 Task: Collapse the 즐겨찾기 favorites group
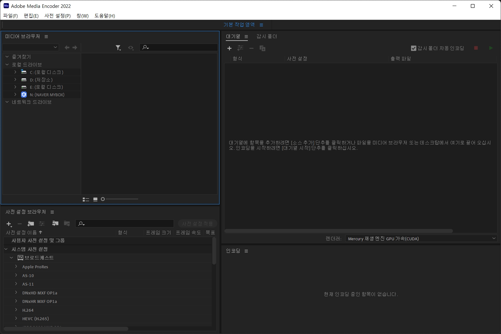7,57
